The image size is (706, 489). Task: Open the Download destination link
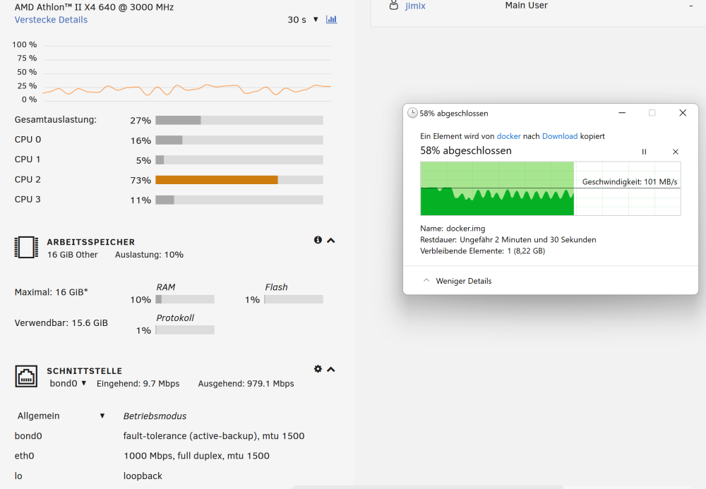[x=560, y=136]
